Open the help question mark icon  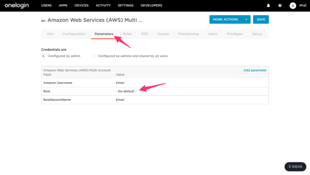pyautogui.click(x=280, y=5)
